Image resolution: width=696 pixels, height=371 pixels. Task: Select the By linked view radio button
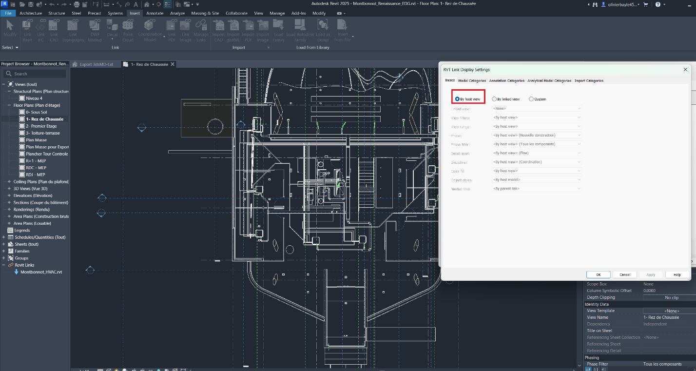tap(494, 98)
